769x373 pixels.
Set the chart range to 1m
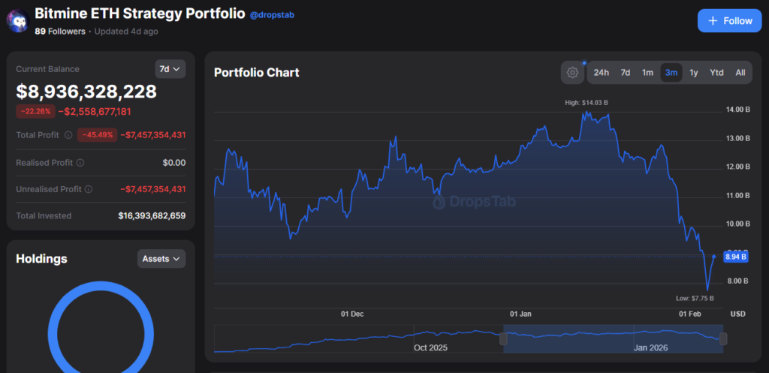pyautogui.click(x=647, y=73)
